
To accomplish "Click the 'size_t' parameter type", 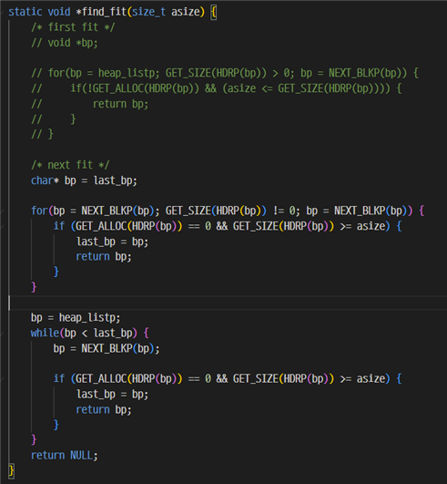I will coord(148,12).
